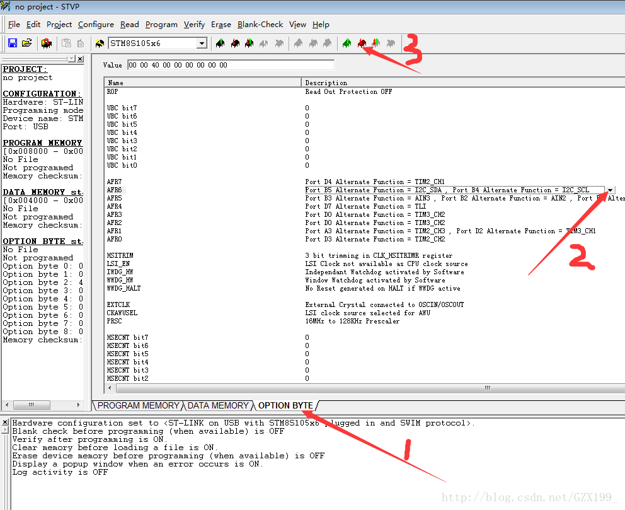
Task: Click the Name column header
Action: [202, 83]
